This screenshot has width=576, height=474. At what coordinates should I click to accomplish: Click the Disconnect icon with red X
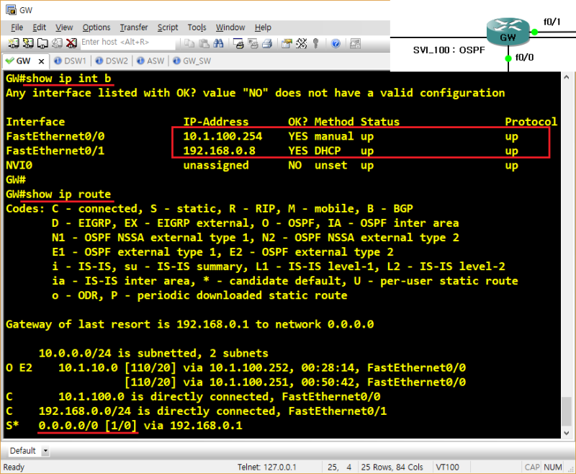click(x=71, y=43)
